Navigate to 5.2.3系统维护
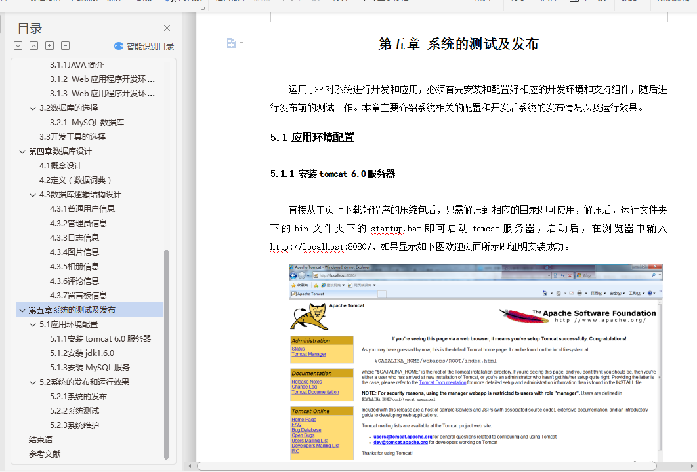This screenshot has width=697, height=472. click(74, 425)
